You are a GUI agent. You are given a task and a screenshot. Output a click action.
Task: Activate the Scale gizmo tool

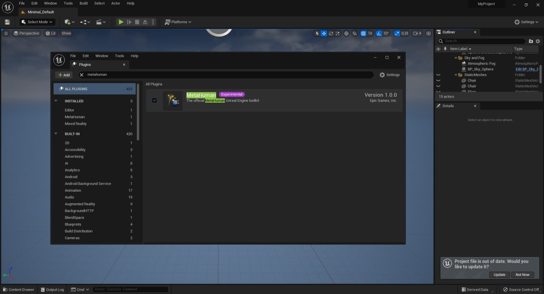[x=337, y=33]
